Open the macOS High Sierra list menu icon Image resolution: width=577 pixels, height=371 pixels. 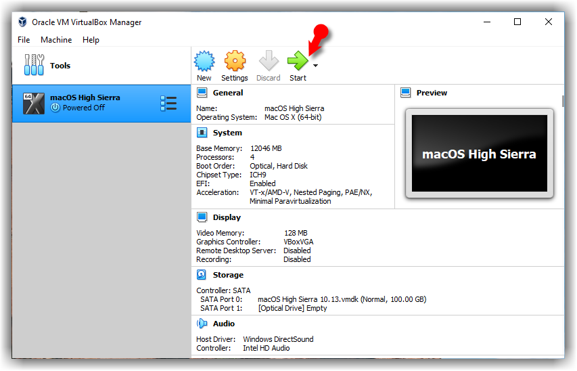[168, 104]
